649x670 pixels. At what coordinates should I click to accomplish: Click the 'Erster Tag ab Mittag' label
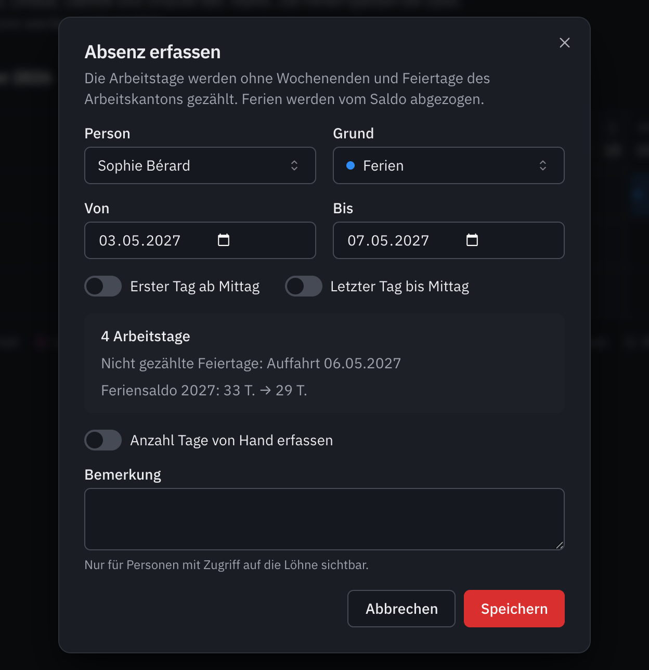(195, 287)
